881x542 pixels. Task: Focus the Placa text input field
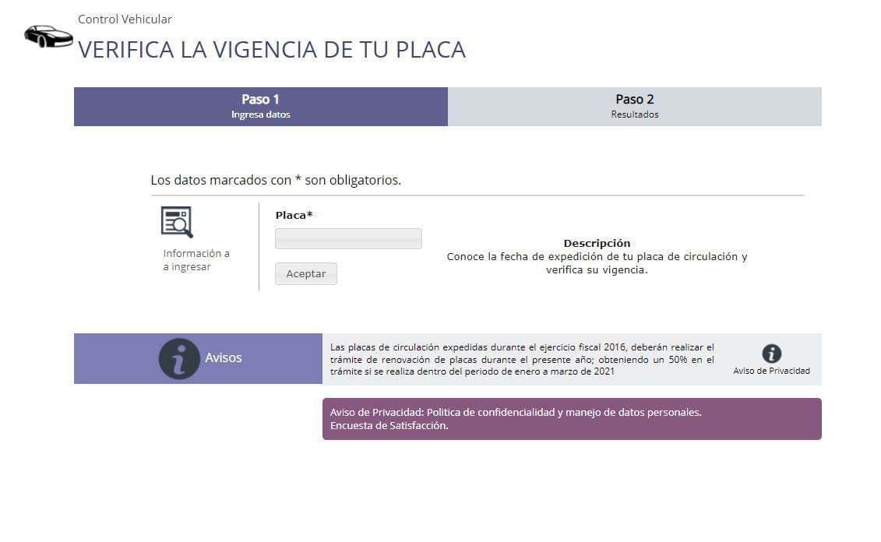(348, 238)
